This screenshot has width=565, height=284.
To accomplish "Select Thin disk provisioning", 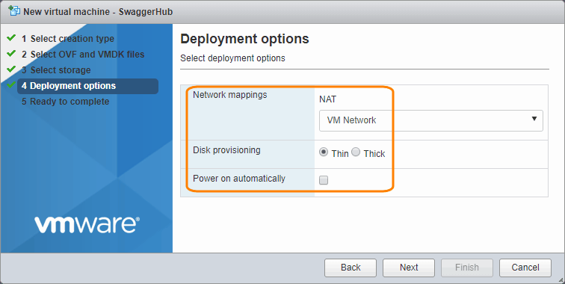I will pos(324,152).
